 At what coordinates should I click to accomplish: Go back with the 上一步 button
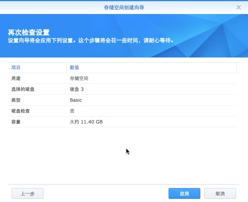coord(27,193)
